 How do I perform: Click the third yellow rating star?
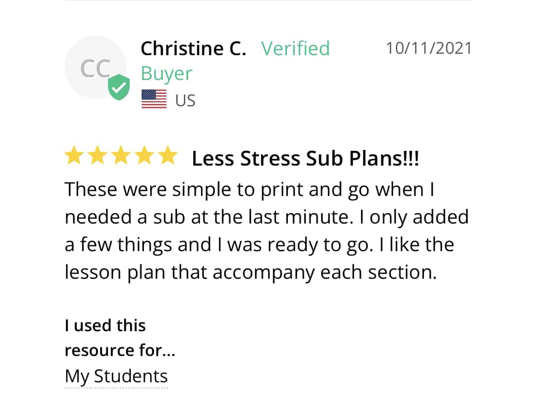(121, 155)
